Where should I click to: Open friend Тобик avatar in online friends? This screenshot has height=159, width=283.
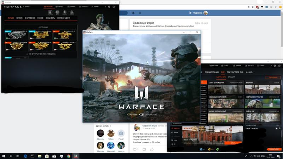coord(111,133)
